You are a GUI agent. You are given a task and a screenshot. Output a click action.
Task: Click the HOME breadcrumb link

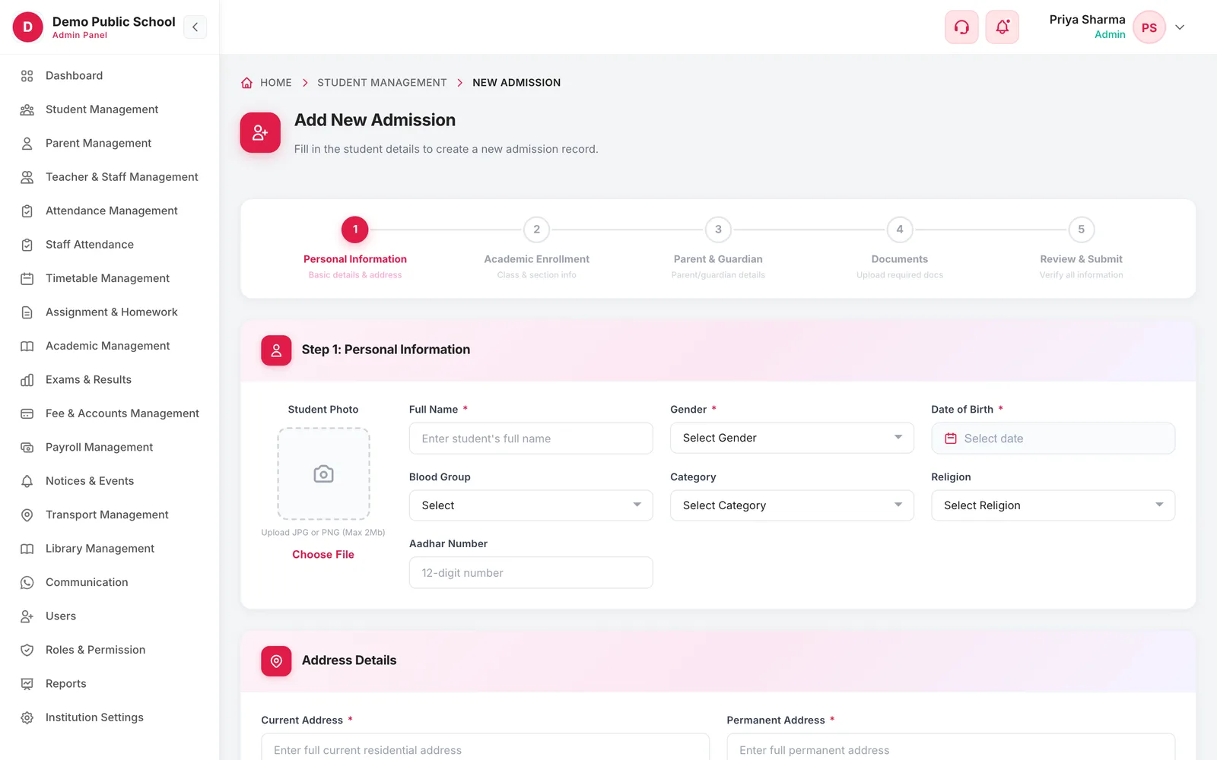point(276,83)
